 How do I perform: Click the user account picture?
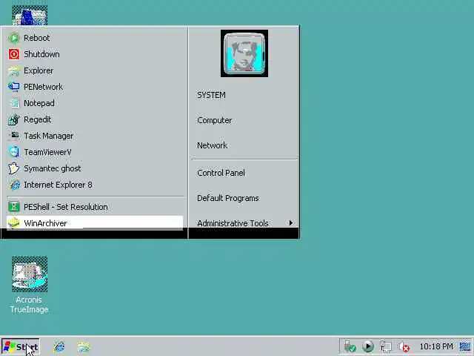pos(244,53)
